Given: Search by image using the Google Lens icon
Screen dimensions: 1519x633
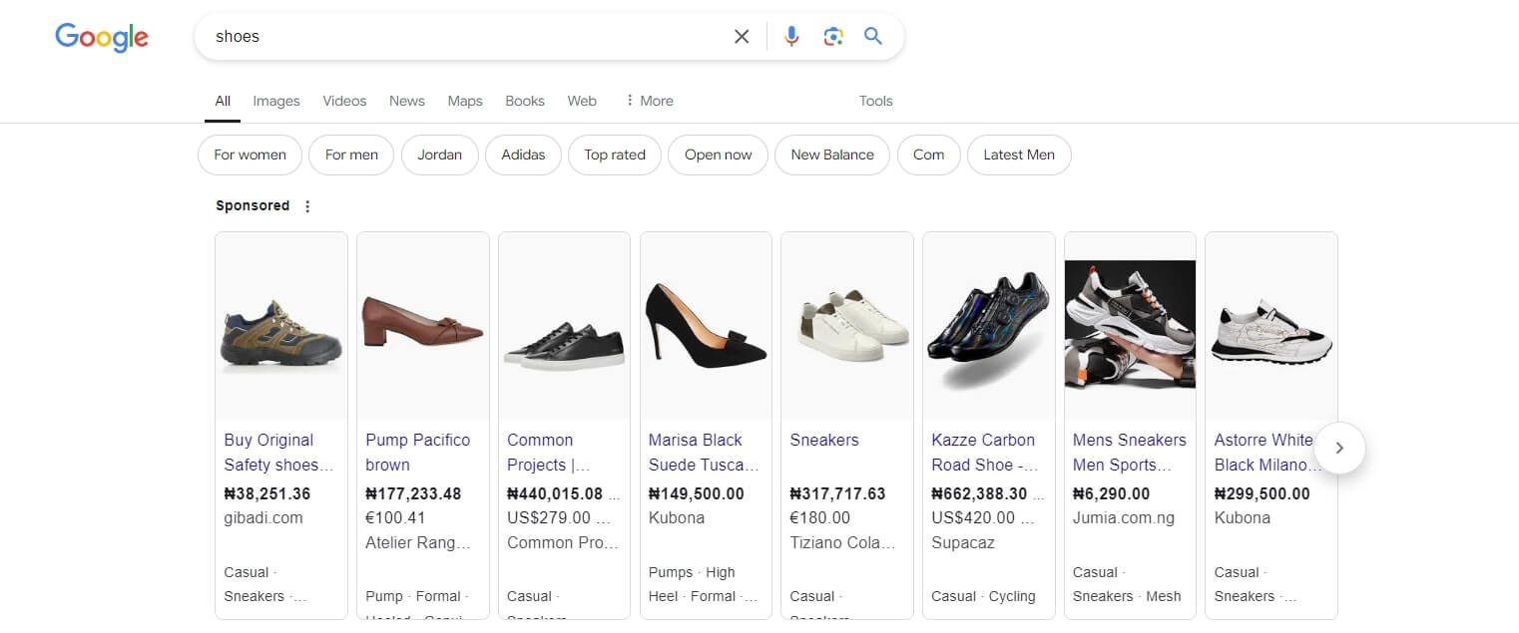Looking at the screenshot, I should pyautogui.click(x=833, y=36).
